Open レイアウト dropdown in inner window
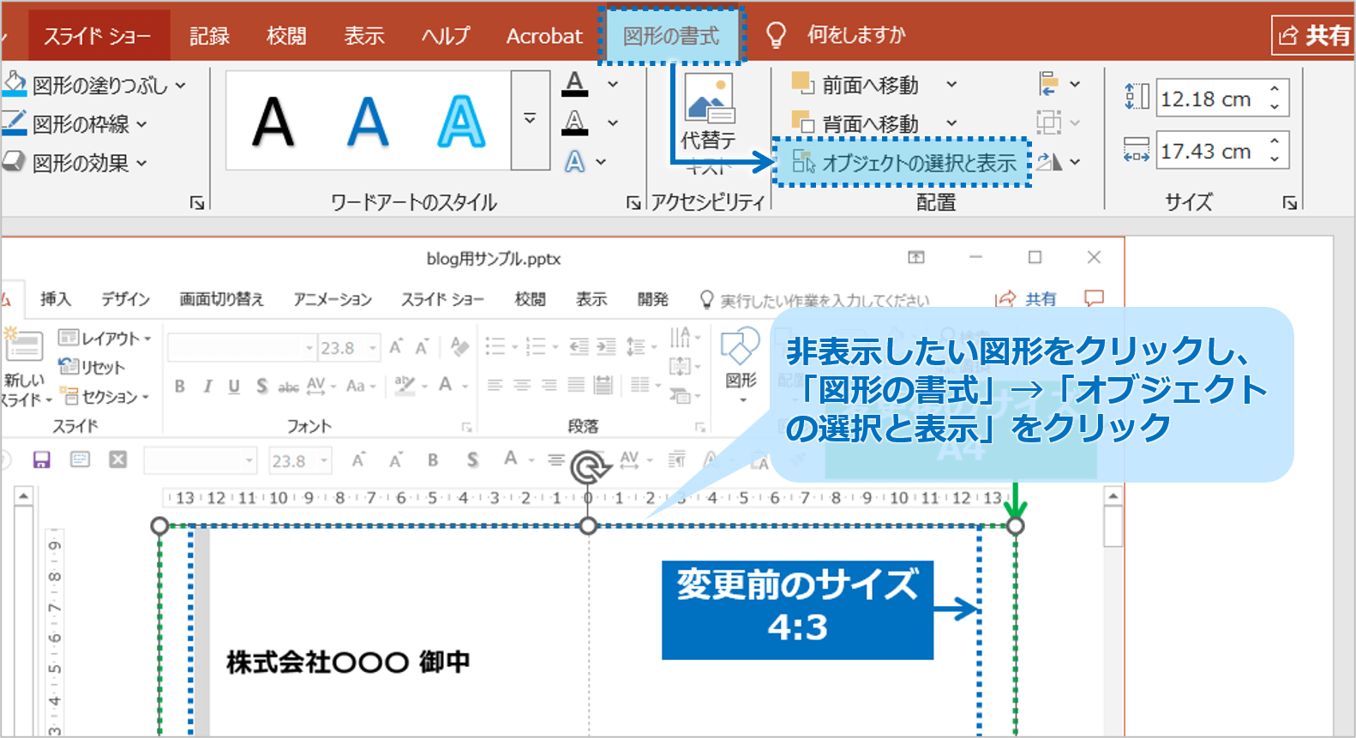The image size is (1356, 738). (x=105, y=338)
